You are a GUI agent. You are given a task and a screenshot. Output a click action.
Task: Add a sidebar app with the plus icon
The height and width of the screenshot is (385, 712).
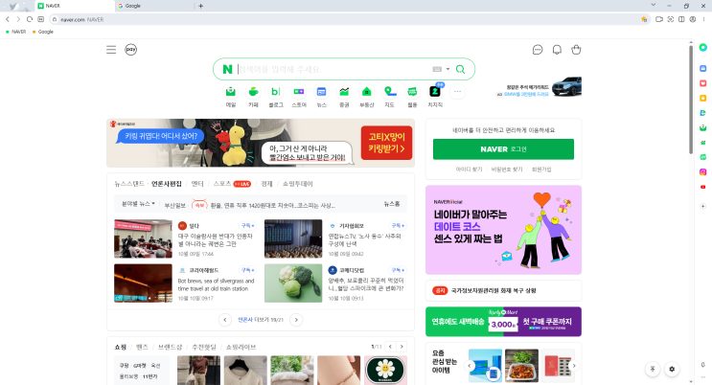point(703,206)
